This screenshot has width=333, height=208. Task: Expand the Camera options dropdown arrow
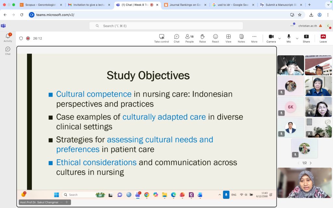280,38
